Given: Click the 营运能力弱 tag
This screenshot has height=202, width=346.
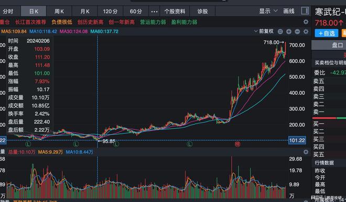Looking at the screenshot, I should pyautogui.click(x=153, y=22).
